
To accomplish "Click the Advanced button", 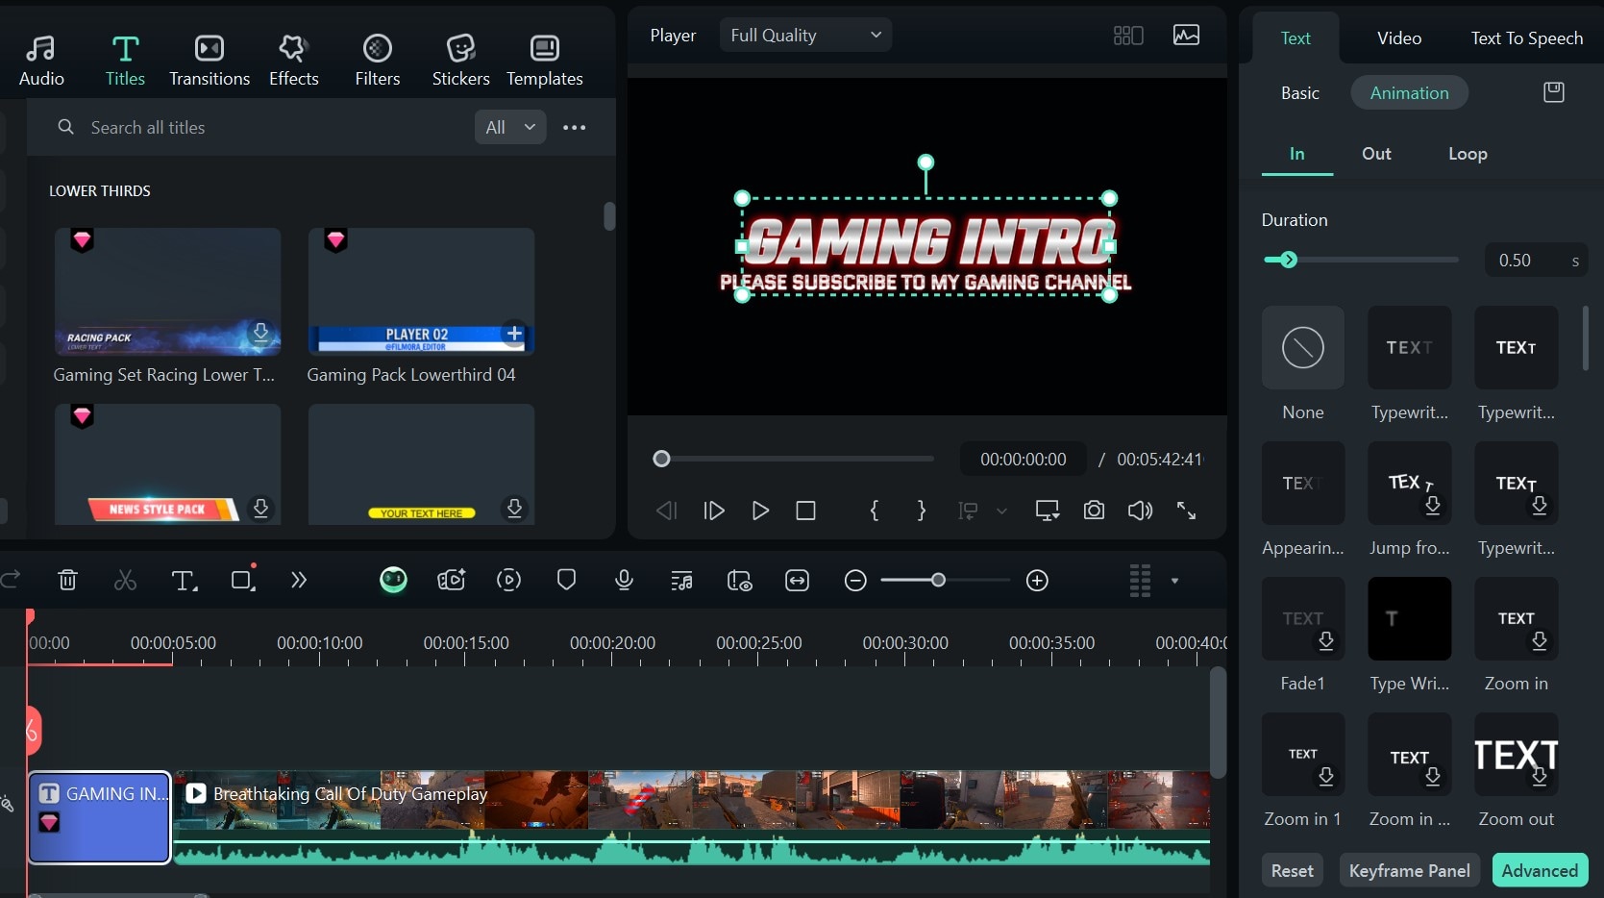I will (1539, 870).
